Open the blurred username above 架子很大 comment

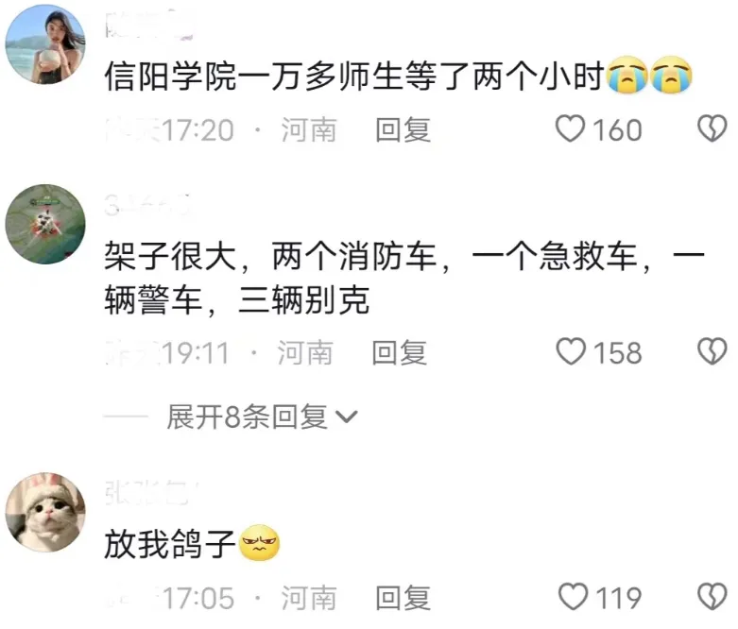[147, 205]
